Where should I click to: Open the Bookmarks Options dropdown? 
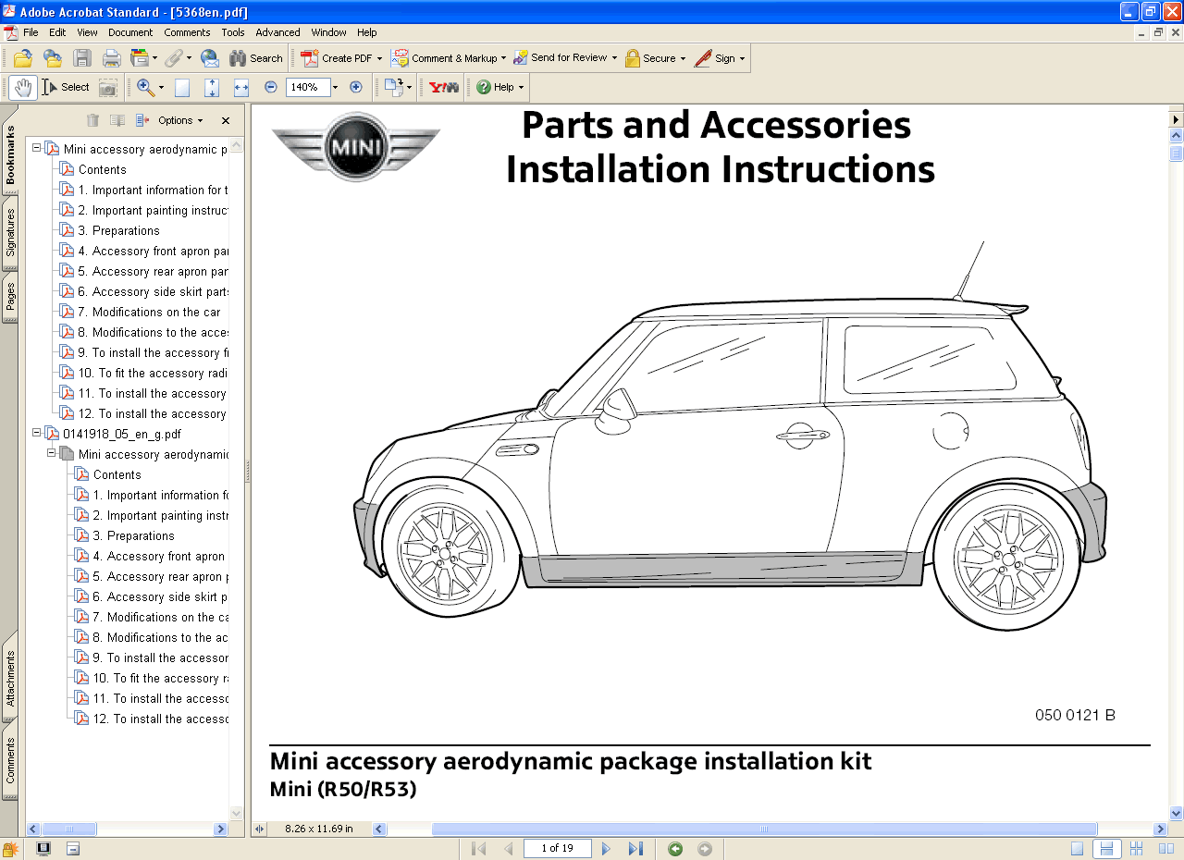[x=180, y=120]
